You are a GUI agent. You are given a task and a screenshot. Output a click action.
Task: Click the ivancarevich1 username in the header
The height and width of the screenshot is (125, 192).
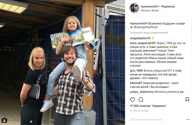coord(149,6)
